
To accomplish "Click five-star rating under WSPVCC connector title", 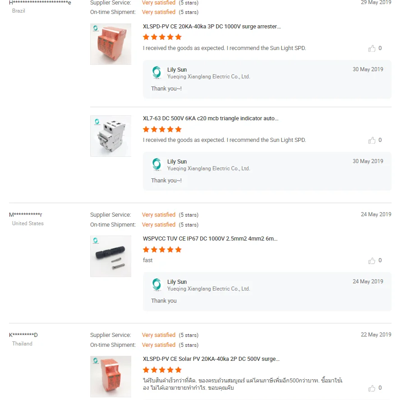I will click(162, 250).
